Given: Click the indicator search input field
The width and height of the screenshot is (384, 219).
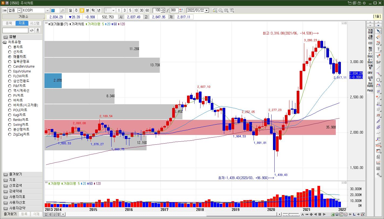Looking at the screenshot, I should [15, 30].
